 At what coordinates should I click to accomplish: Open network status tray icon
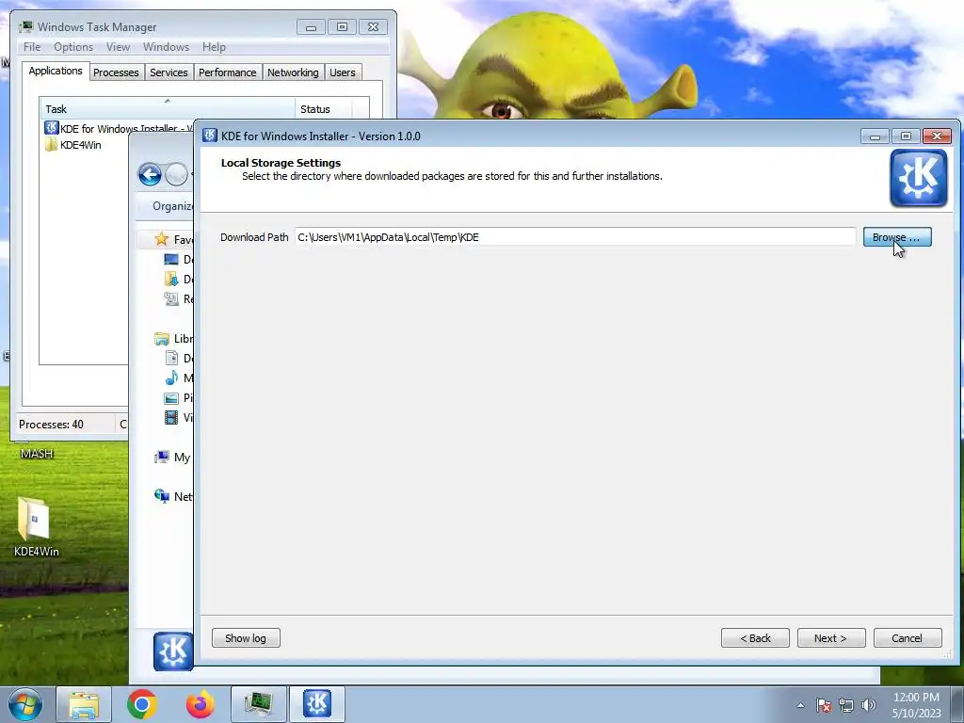coord(846,705)
